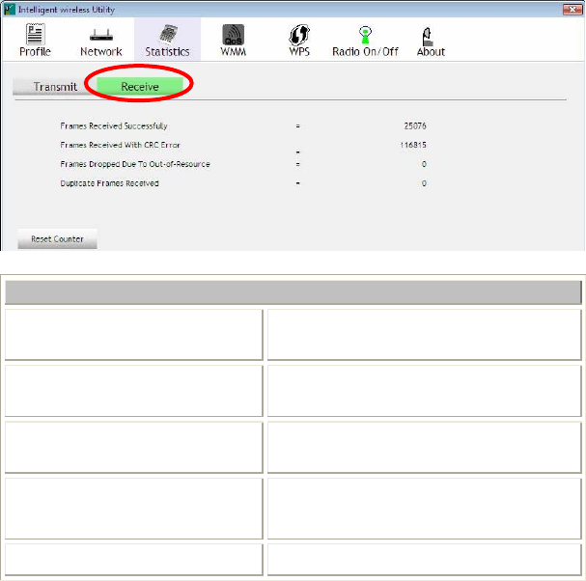This screenshot has width=586, height=581.
Task: Open the WPS setup icon
Action: (x=299, y=35)
